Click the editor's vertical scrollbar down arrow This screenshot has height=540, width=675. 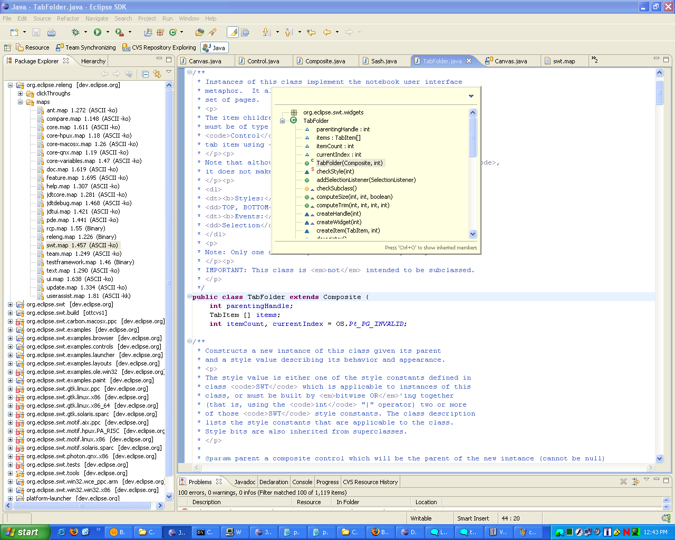click(659, 458)
